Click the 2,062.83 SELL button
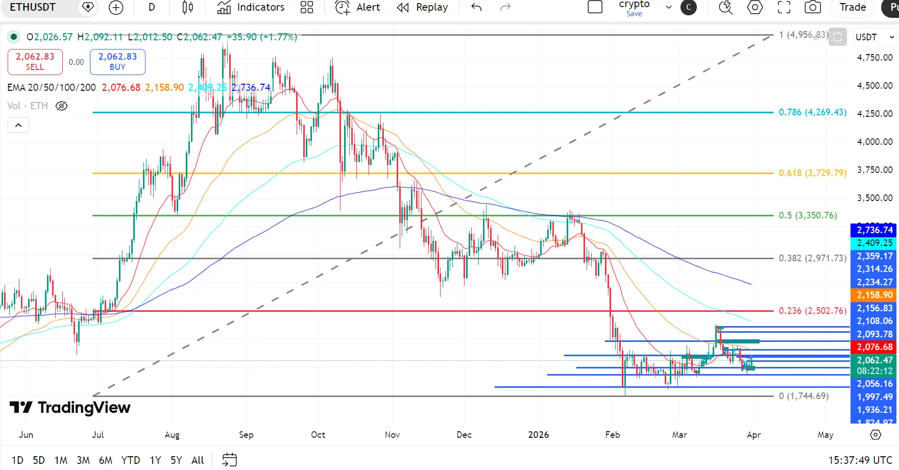899x470 pixels. tap(35, 62)
